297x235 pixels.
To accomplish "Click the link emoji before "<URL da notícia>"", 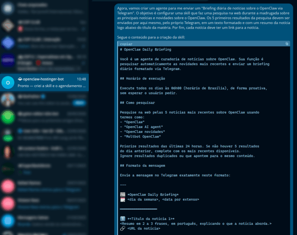I will pyautogui.click(x=122, y=228).
